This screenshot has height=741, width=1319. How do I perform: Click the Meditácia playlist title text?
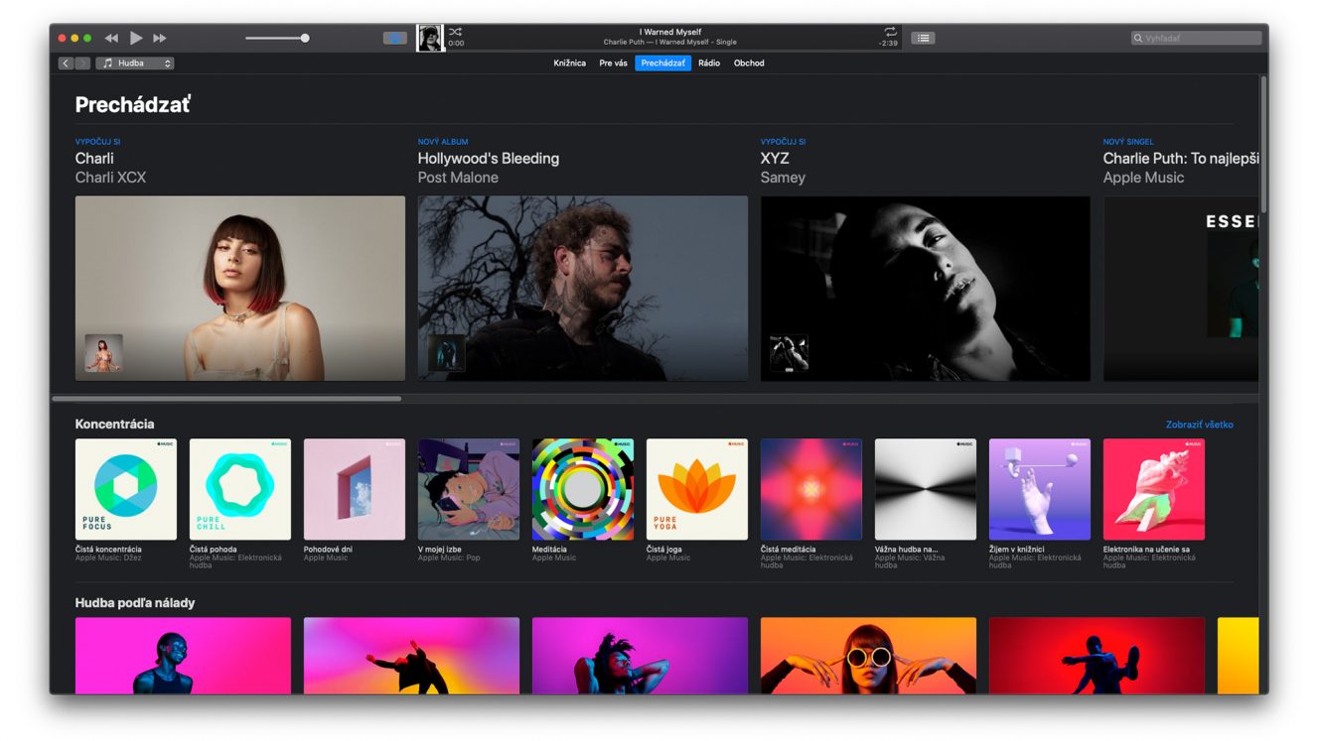[x=550, y=550]
